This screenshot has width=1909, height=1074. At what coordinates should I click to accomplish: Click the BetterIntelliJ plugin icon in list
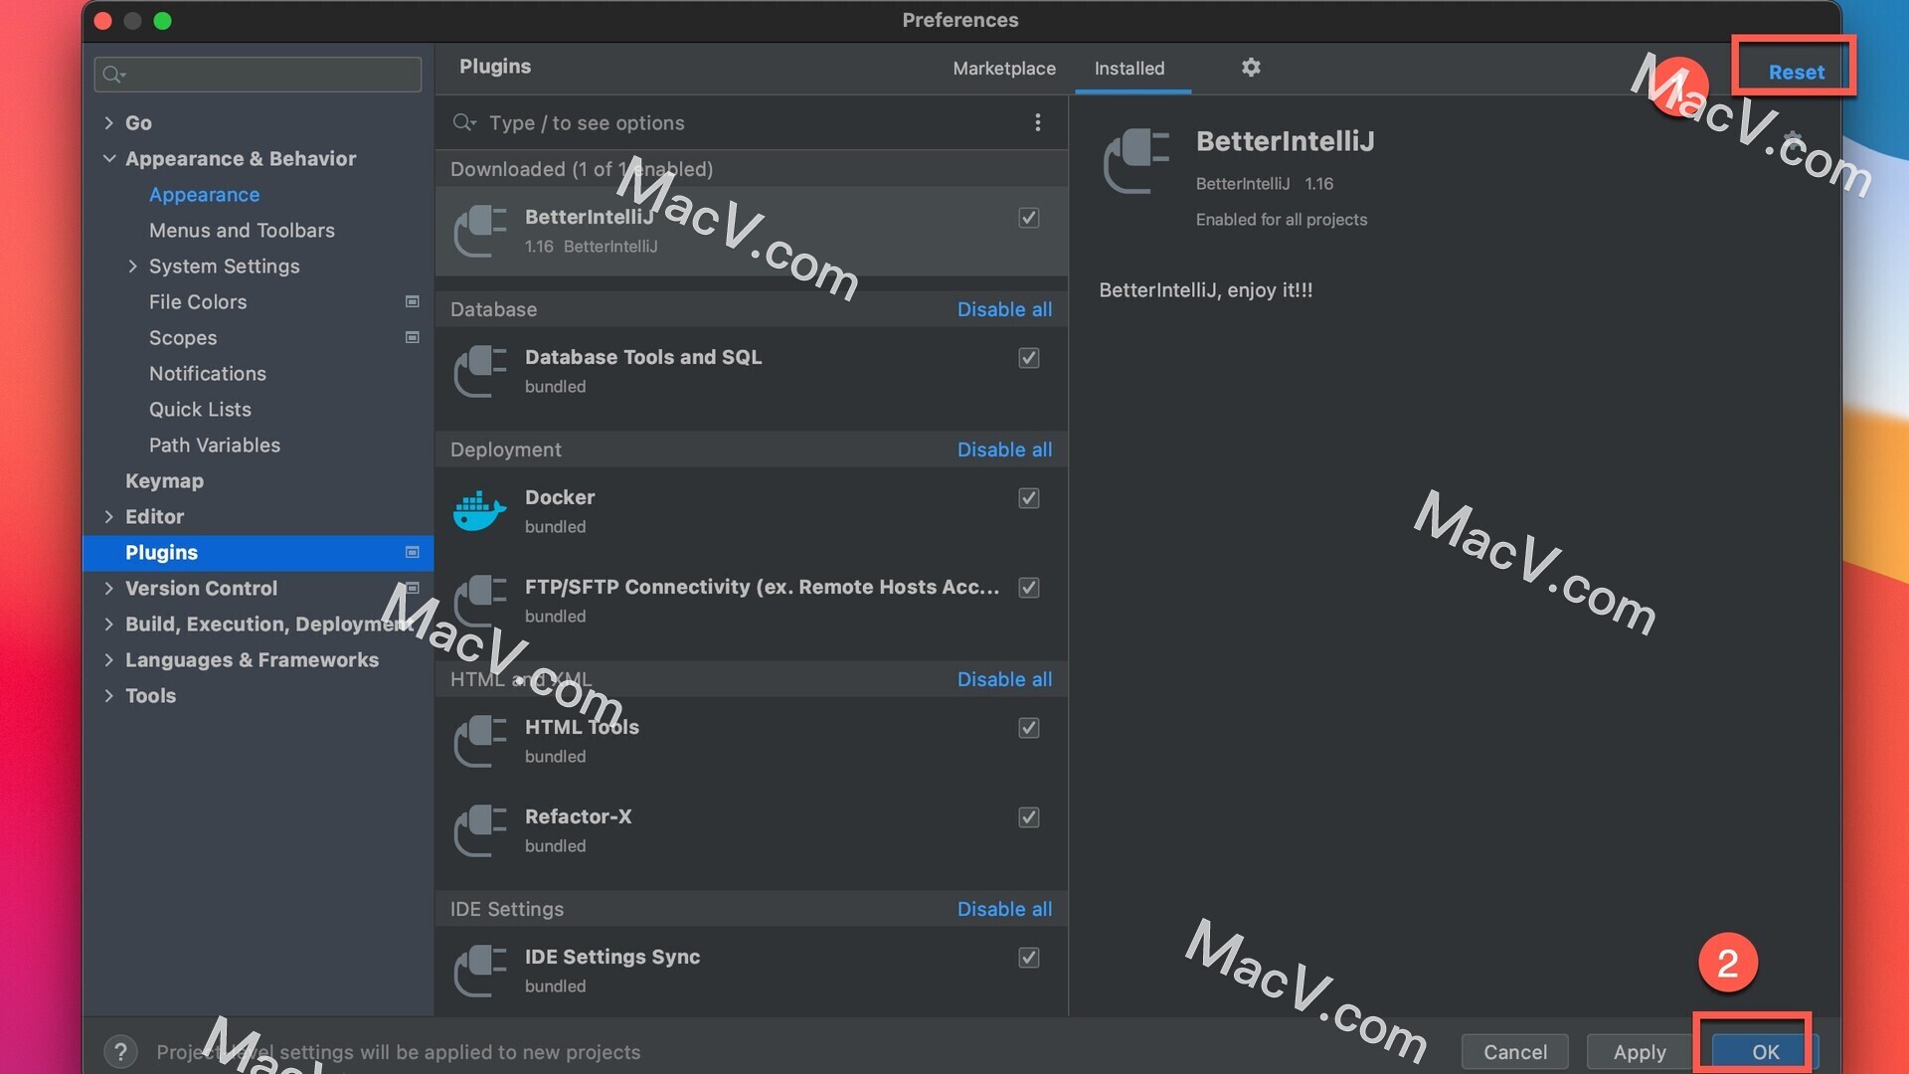[480, 231]
